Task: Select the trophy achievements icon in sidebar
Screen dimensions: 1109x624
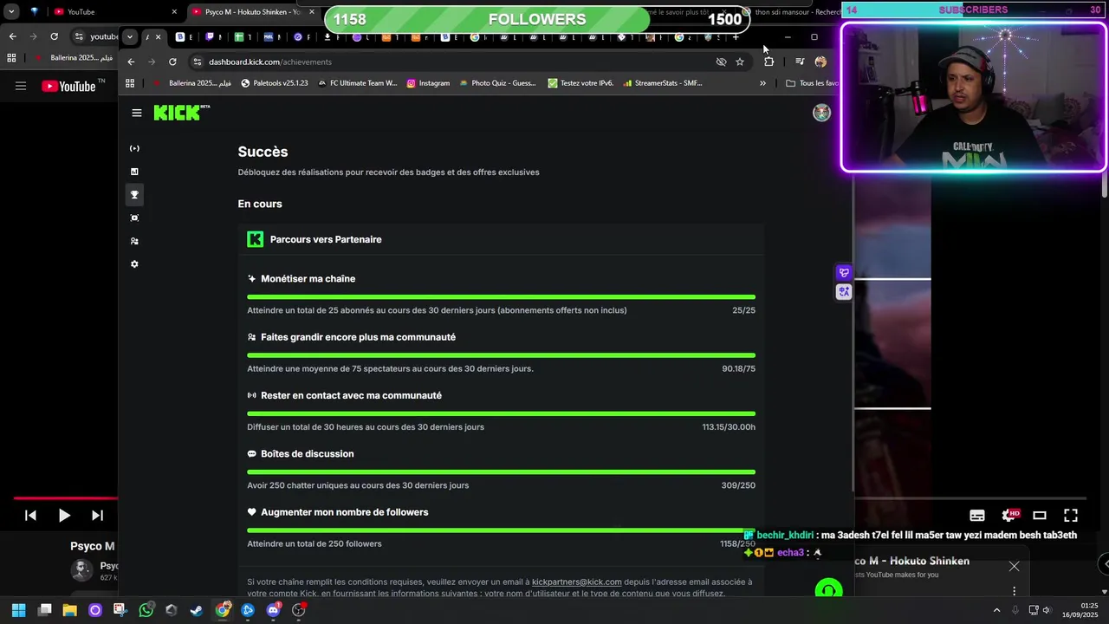Action: pos(134,195)
